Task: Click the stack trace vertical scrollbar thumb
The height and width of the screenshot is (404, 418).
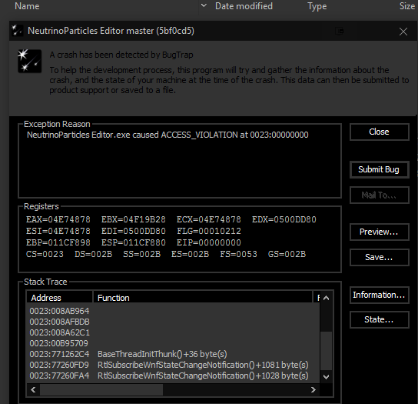Action: (327, 351)
